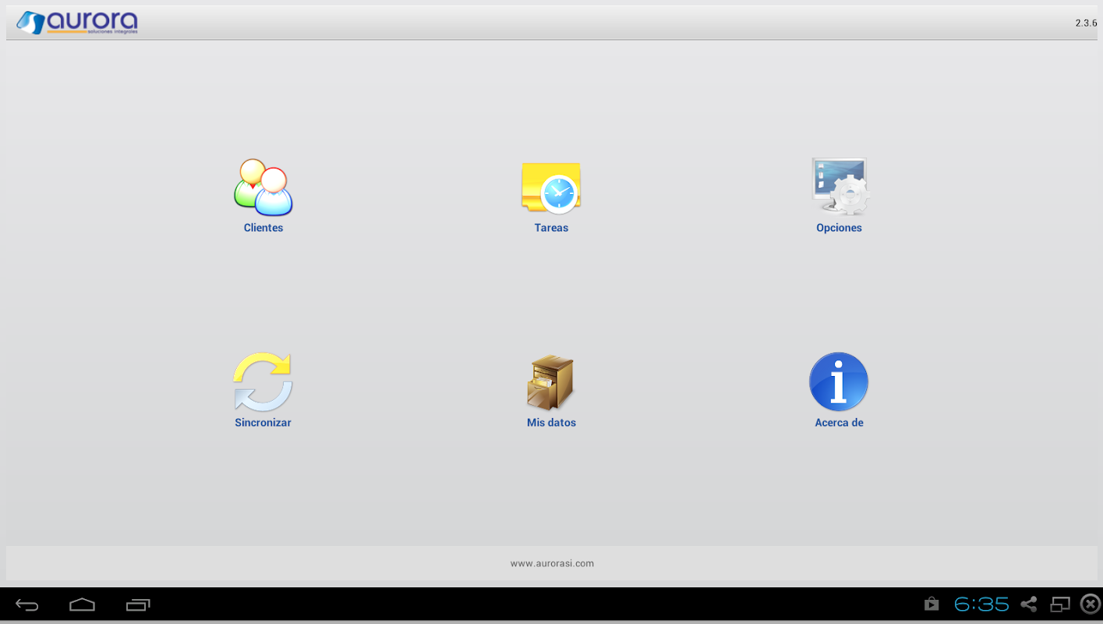This screenshot has width=1103, height=624.
Task: Click the Sincronizar text label
Action: pyautogui.click(x=263, y=423)
